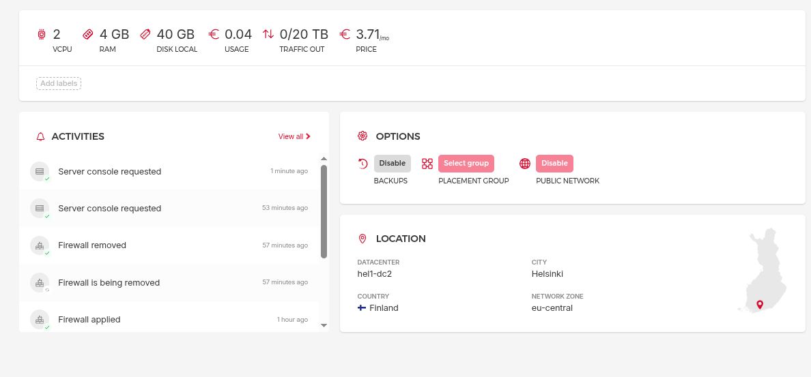Click the Backups clock icon
811x377 pixels.
(363, 164)
